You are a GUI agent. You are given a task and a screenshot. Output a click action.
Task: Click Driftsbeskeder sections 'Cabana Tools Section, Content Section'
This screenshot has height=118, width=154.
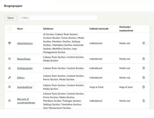63,68
